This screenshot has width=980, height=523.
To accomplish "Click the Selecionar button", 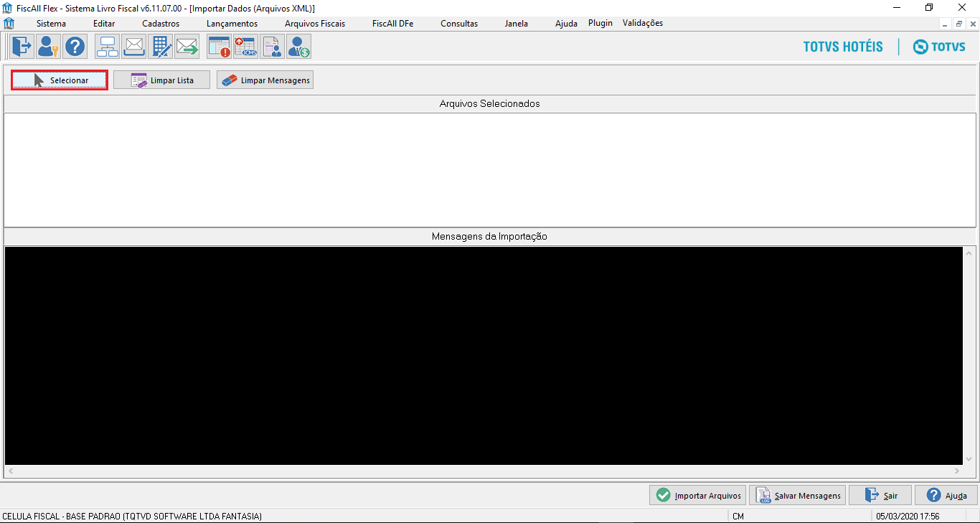I will [x=59, y=80].
